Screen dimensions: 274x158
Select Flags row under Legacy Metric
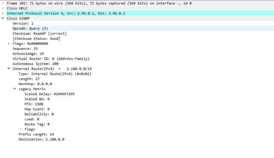click(30, 130)
